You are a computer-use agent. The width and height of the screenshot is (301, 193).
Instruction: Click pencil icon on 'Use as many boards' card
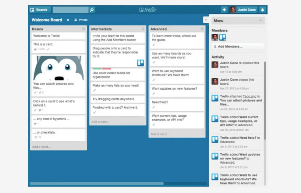pyautogui.click(x=154, y=62)
